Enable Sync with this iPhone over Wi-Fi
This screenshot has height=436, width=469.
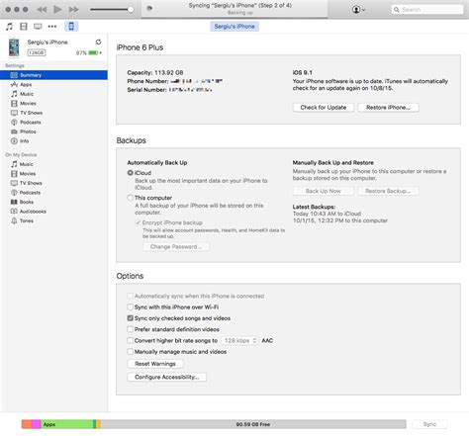coord(131,307)
